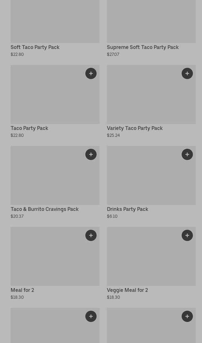Image resolution: width=202 pixels, height=343 pixels.
Task: Add Taco Party Pack with plus button
Action: [91, 73]
